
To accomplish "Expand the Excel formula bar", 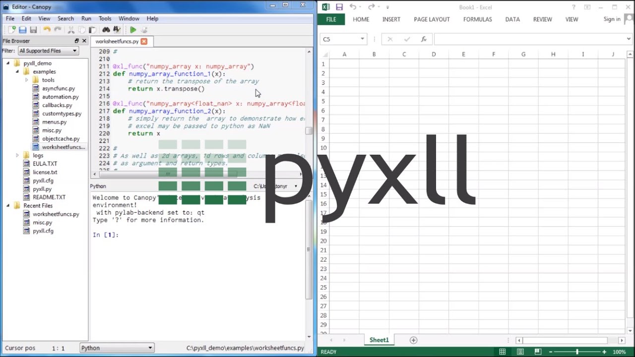I will (x=629, y=39).
